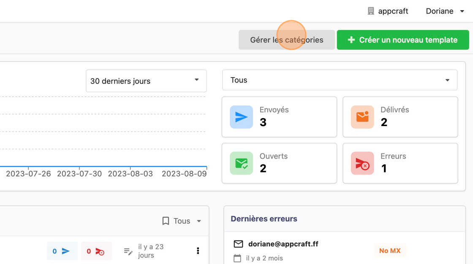The image size is (473, 264).
Task: Expand the Tous category filter above stats
Action: tap(340, 80)
